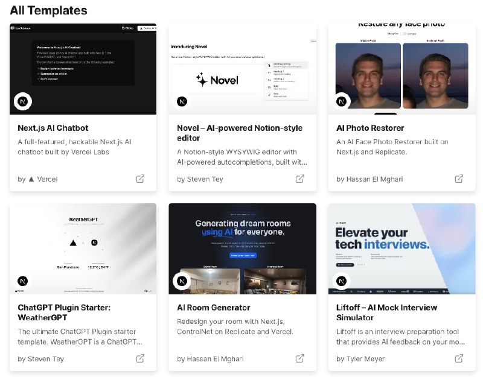Open external link icon on WeatherGPT card
The width and height of the screenshot is (483, 377).
pos(140,358)
